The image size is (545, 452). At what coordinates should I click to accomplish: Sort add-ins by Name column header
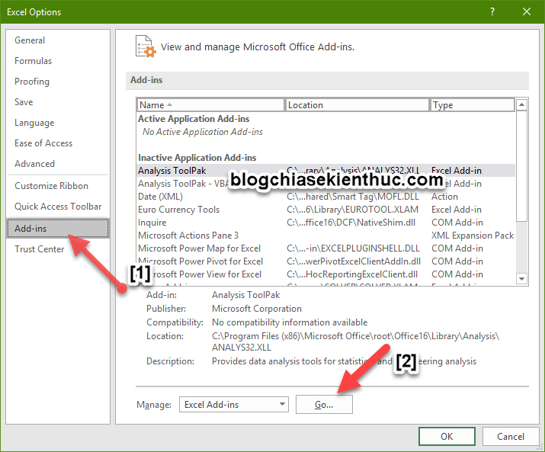tap(210, 105)
